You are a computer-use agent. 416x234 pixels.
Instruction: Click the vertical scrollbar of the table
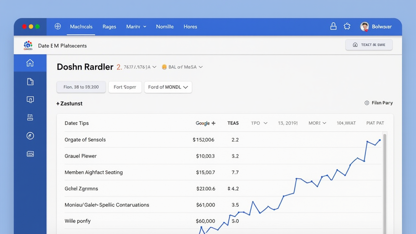[385, 184]
